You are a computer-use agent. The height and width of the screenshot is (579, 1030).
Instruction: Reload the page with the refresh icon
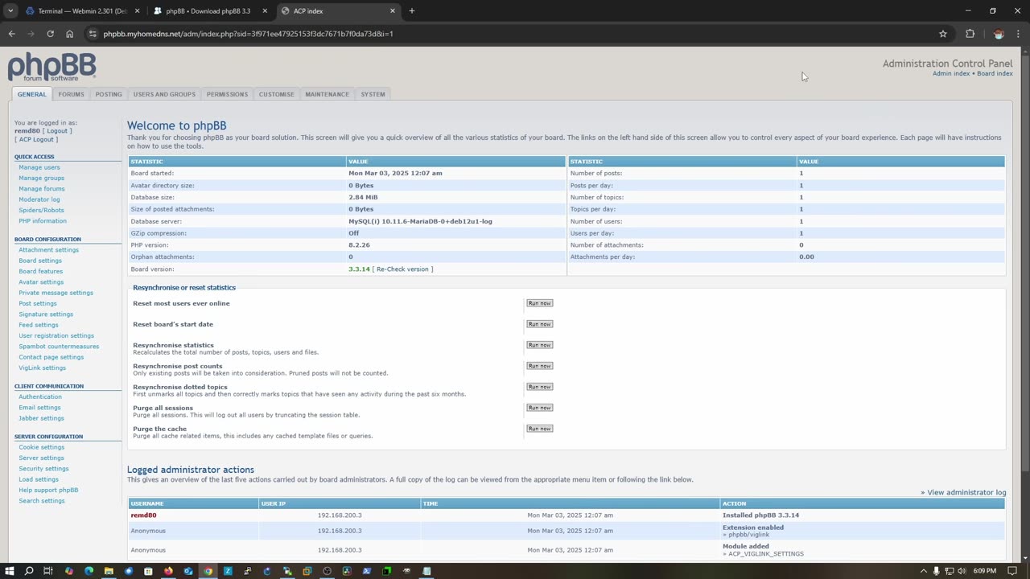[50, 34]
